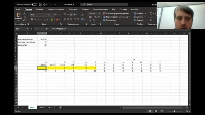Click the Save icon in title bar
This screenshot has width=205, height=115.
click(40, 4)
